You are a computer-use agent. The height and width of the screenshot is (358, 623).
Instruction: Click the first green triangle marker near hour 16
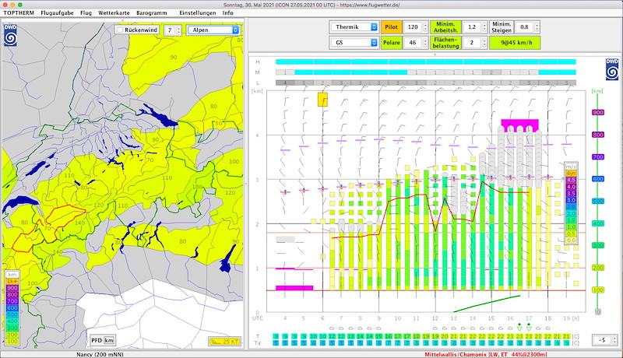pyautogui.click(x=519, y=328)
